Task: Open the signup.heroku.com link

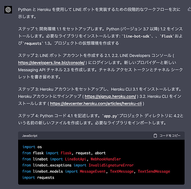Action: point(110,96)
